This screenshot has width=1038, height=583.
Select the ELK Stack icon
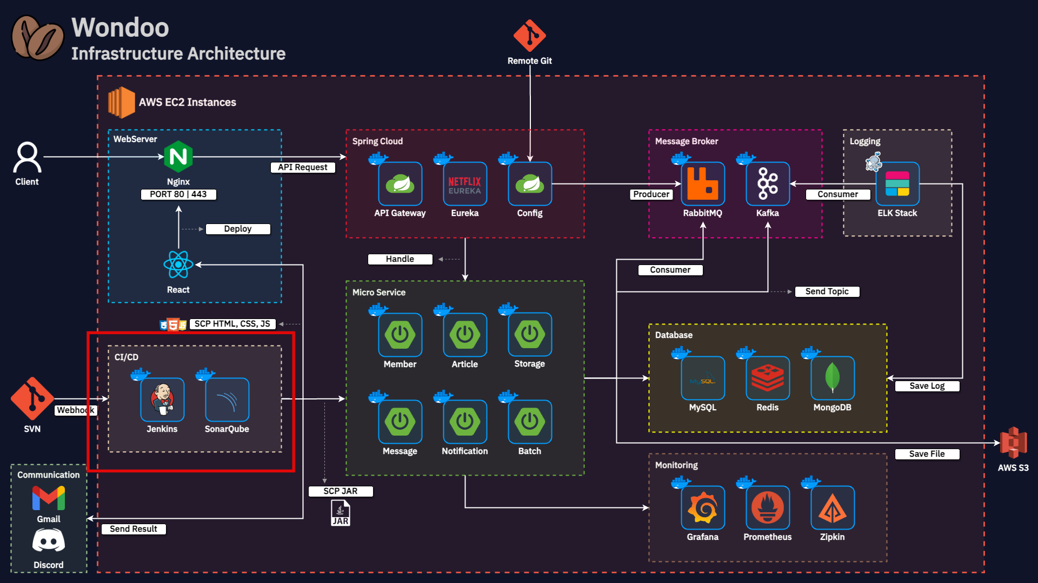tap(897, 184)
